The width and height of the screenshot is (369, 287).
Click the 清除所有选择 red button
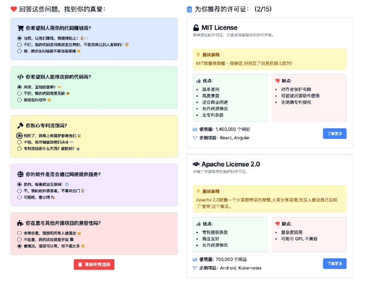click(94, 264)
